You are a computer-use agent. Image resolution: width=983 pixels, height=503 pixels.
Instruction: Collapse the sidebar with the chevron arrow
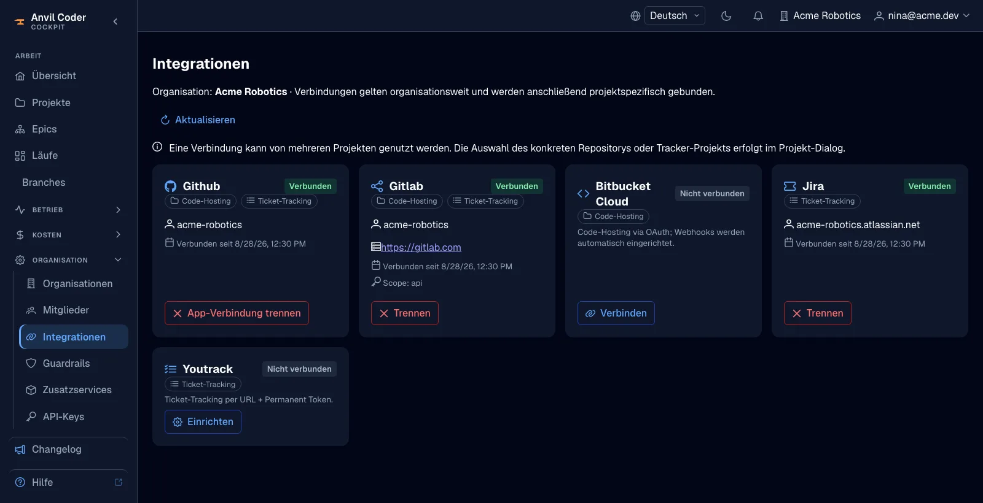[116, 21]
